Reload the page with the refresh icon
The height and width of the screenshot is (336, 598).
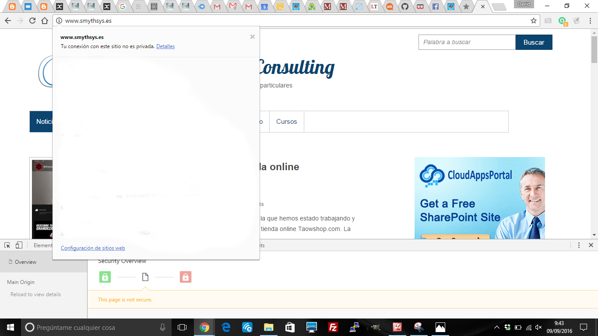pos(32,21)
